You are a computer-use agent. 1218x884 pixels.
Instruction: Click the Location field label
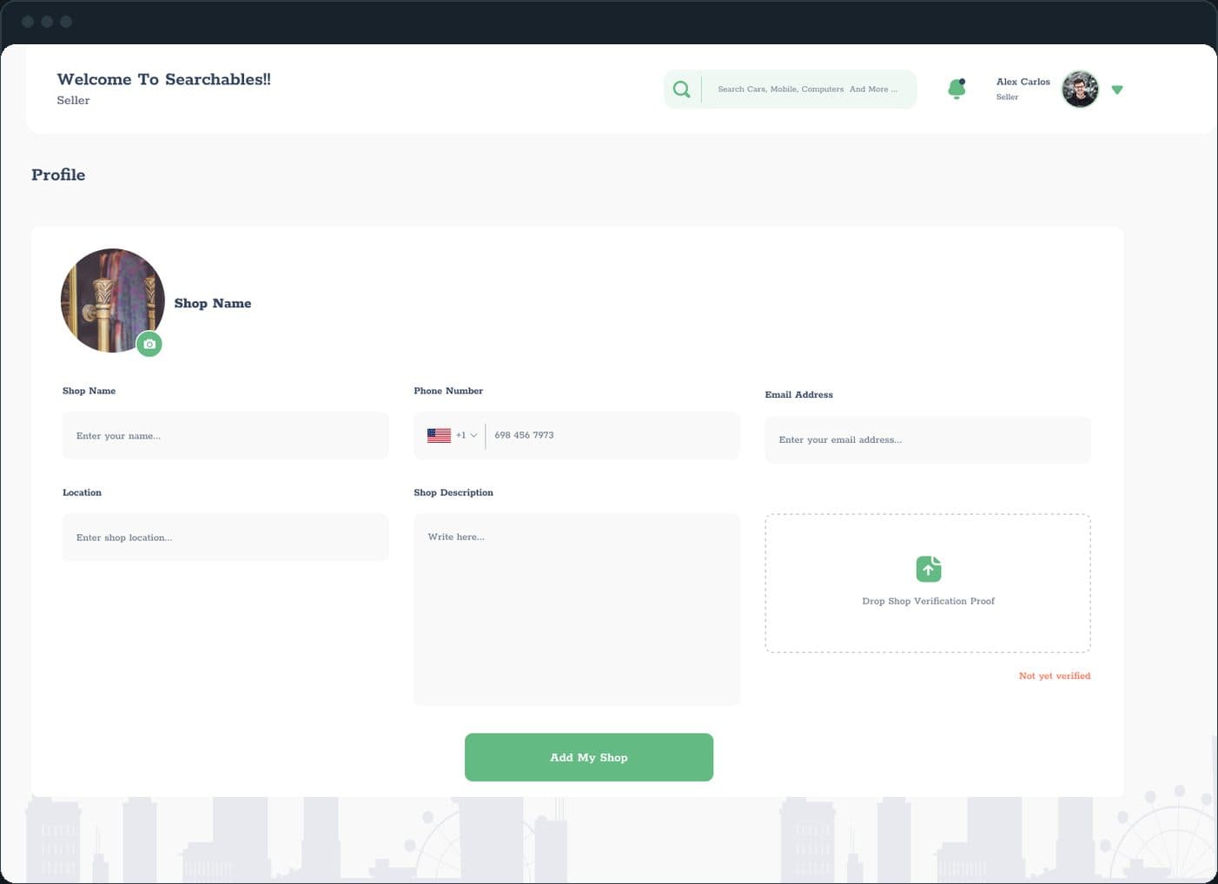pos(82,492)
